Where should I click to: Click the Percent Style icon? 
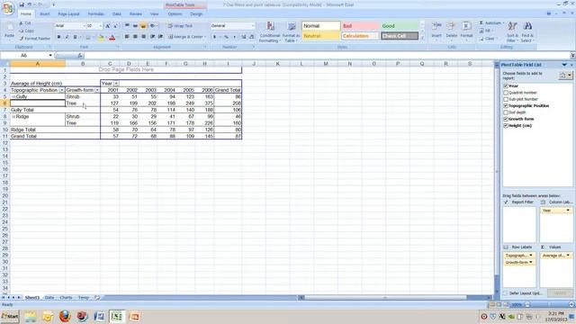[x=226, y=37]
